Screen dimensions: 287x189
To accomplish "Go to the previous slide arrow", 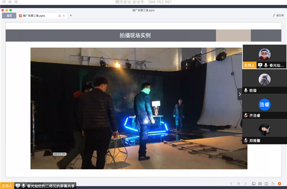I will tap(231, 184).
